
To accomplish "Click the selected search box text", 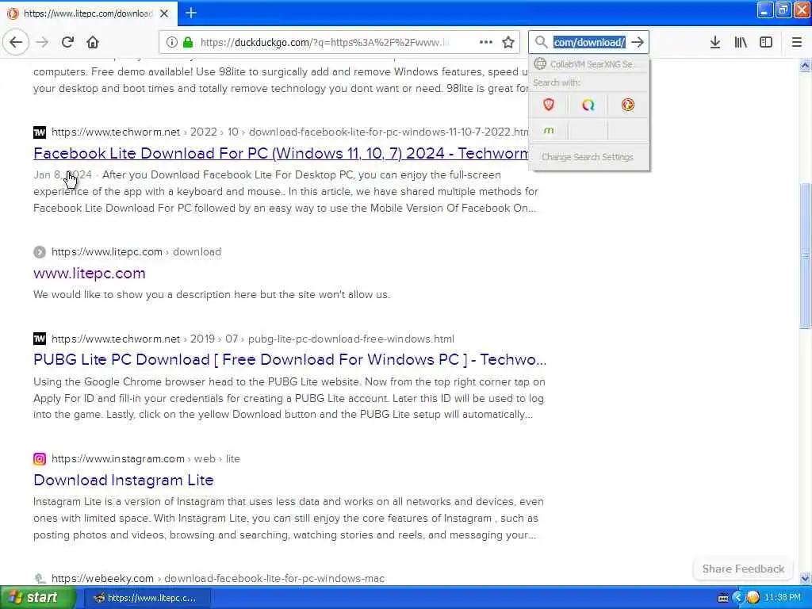I will [x=589, y=43].
